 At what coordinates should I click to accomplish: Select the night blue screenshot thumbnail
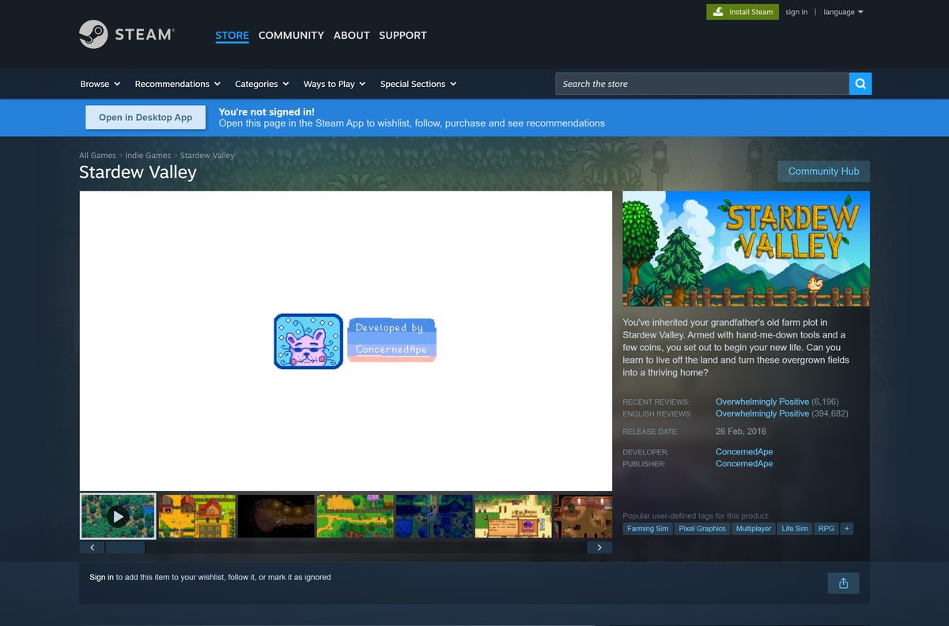click(434, 516)
